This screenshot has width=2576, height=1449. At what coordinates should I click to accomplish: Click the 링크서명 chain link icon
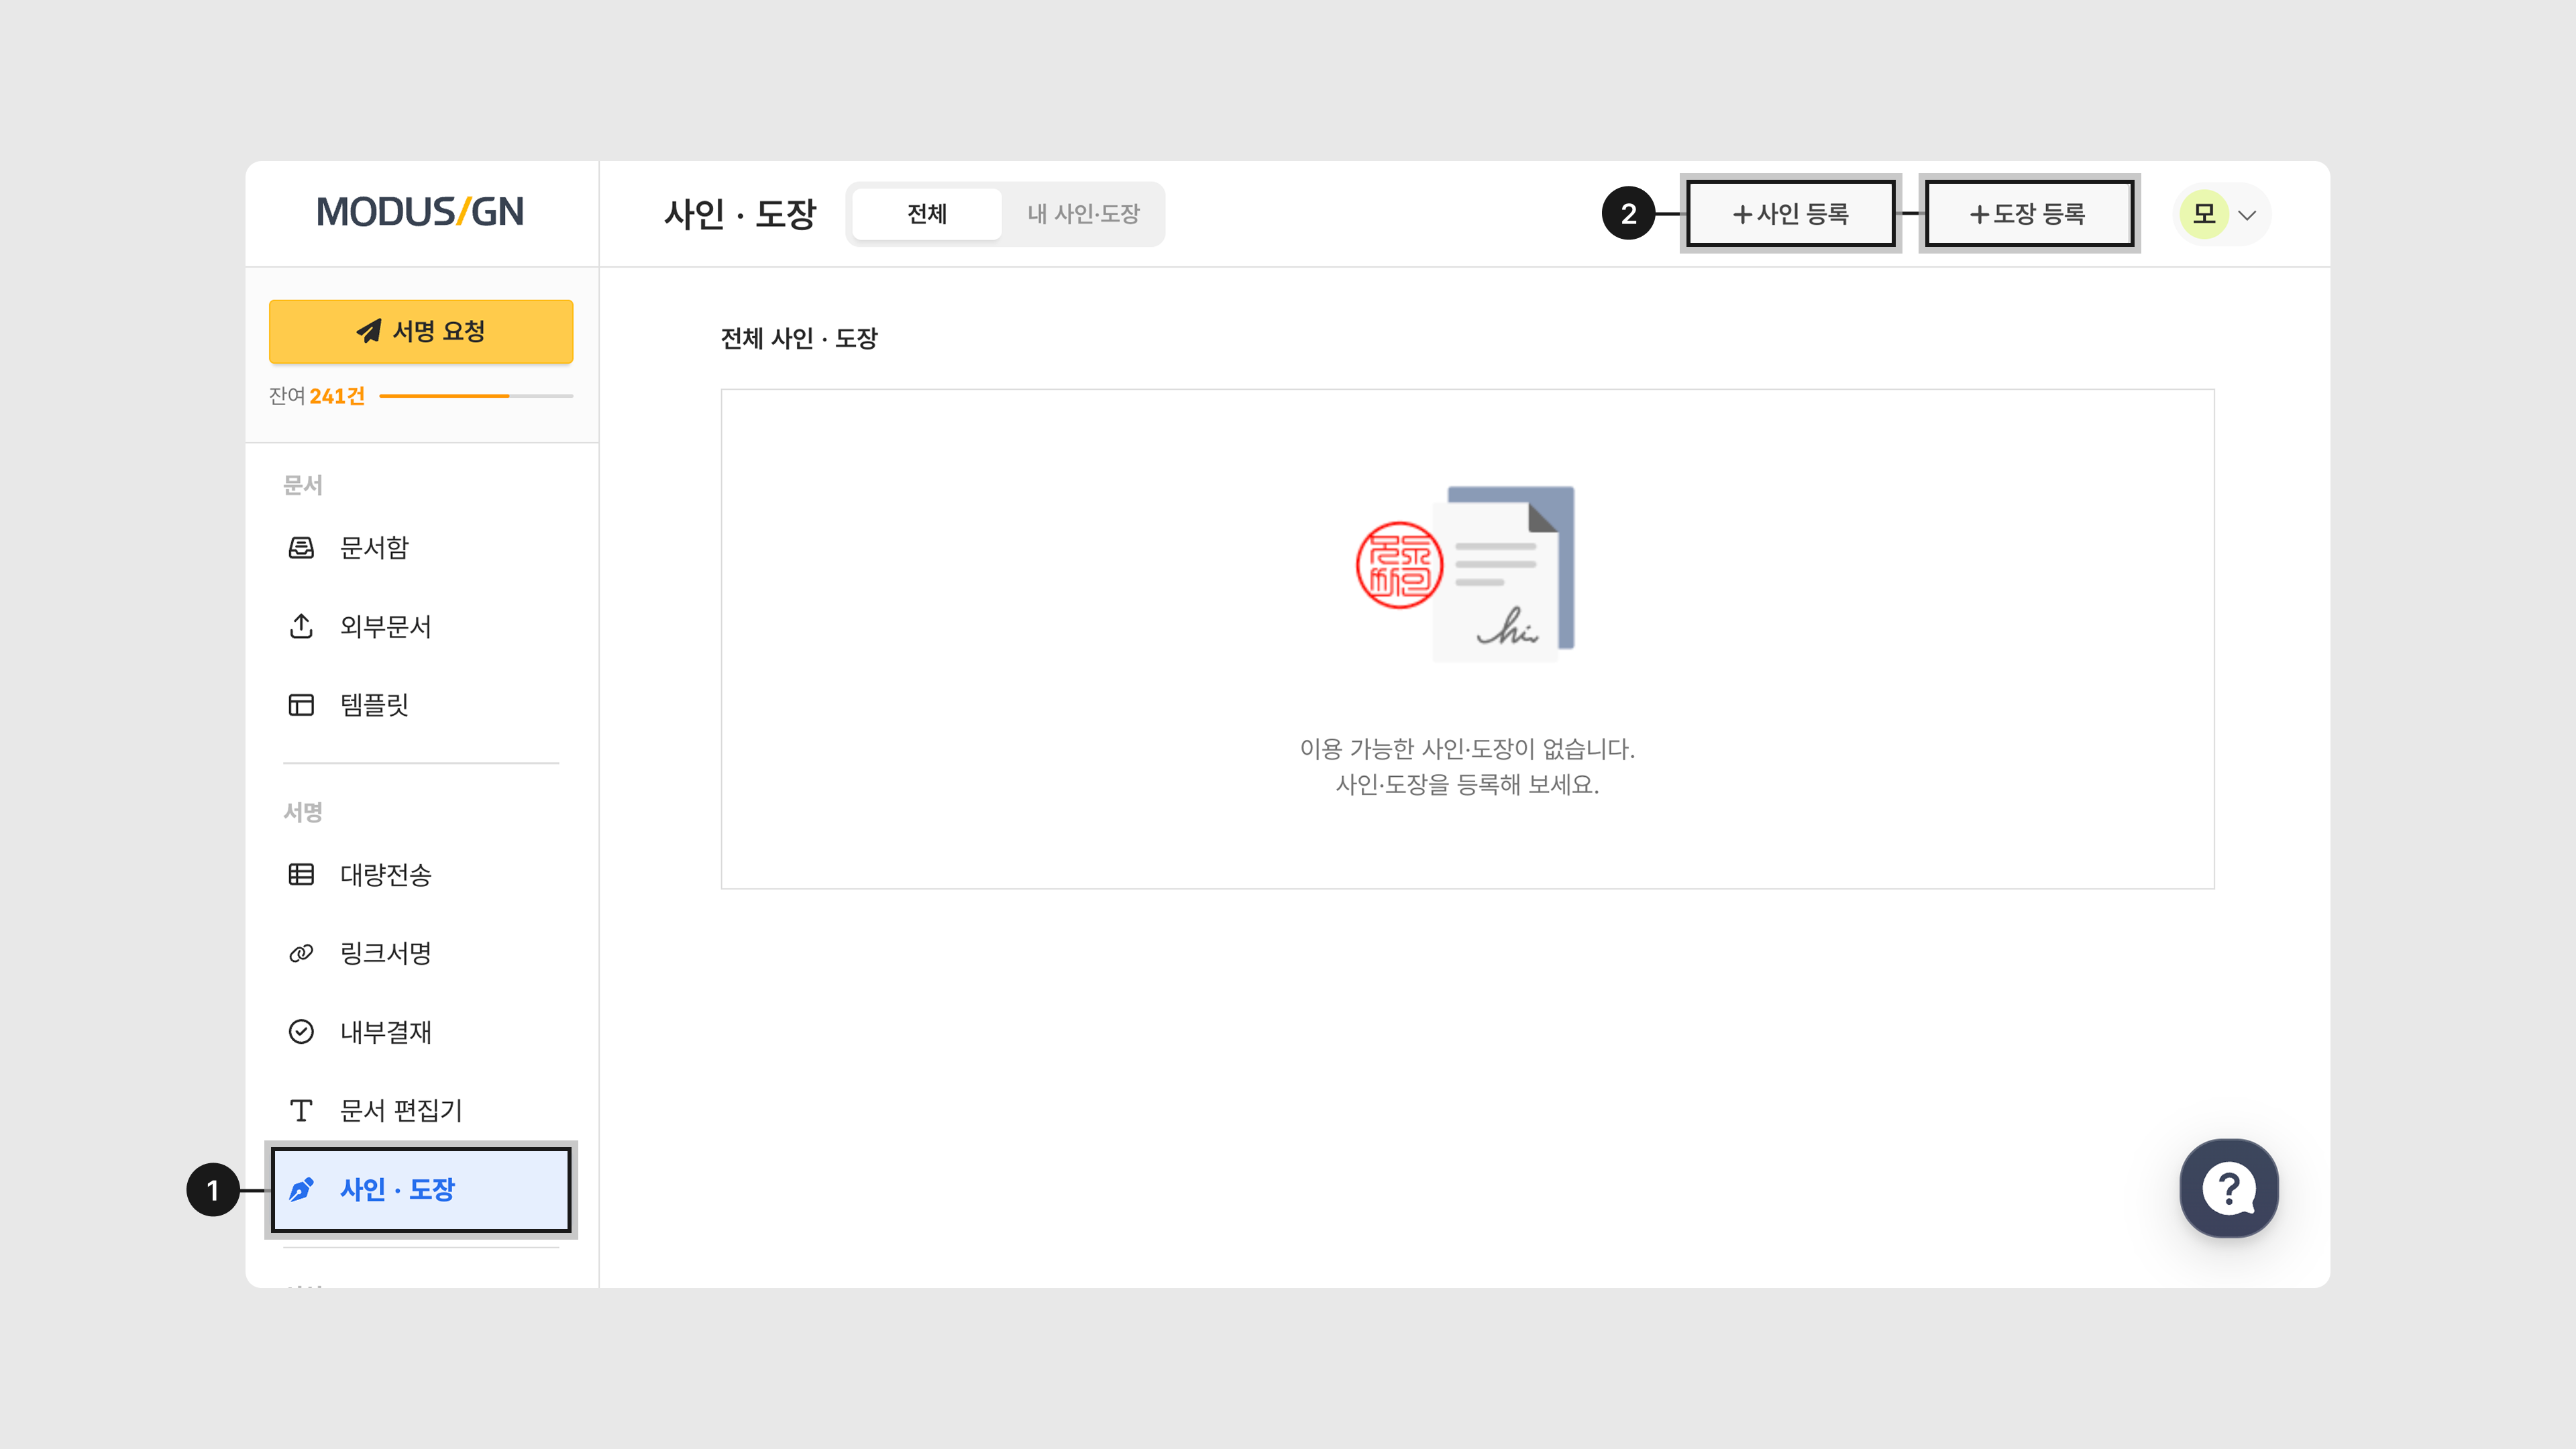pos(301,953)
